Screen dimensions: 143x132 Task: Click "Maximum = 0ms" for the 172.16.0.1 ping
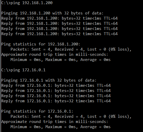tap(61, 127)
